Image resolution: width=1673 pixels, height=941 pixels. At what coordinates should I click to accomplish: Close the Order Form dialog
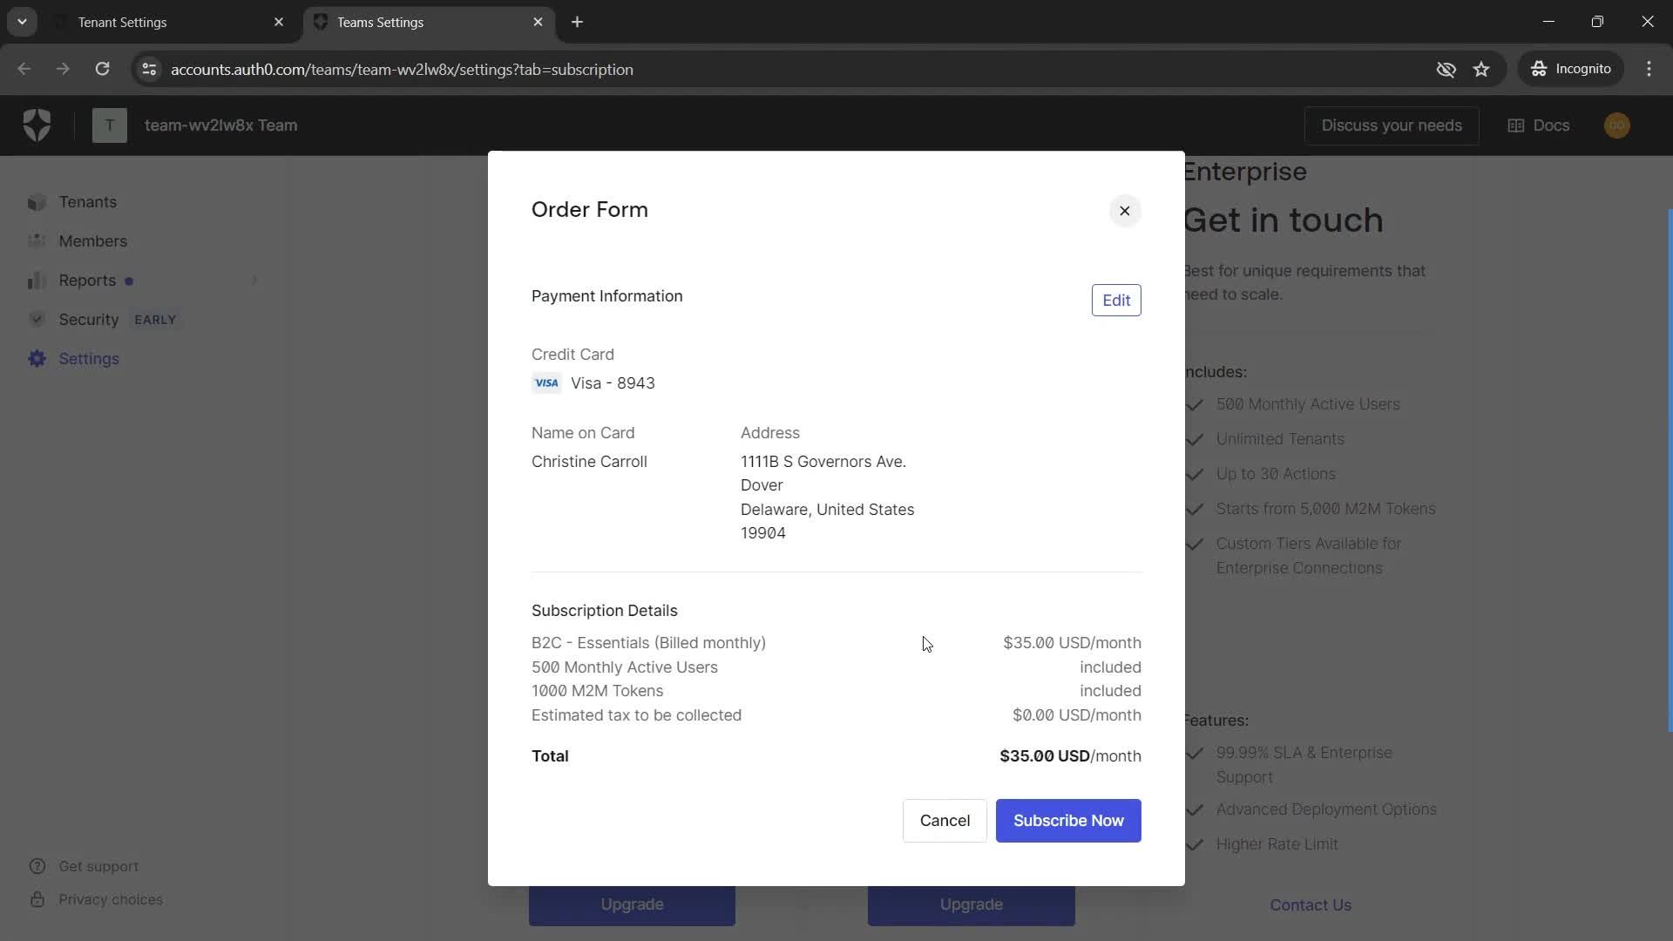pos(1124,211)
